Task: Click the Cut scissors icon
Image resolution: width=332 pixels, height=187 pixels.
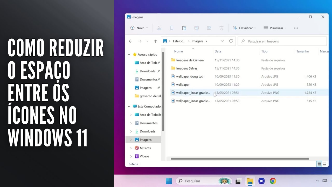Action: coord(159,28)
